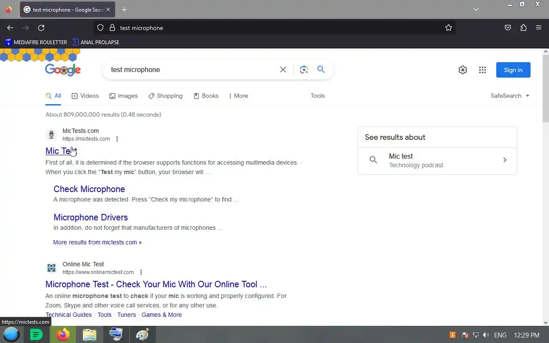The width and height of the screenshot is (549, 343).
Task: Open the Mic Test result link
Action: click(x=61, y=151)
